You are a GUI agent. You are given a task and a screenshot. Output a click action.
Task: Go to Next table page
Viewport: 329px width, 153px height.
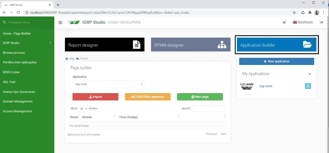[x=223, y=134]
